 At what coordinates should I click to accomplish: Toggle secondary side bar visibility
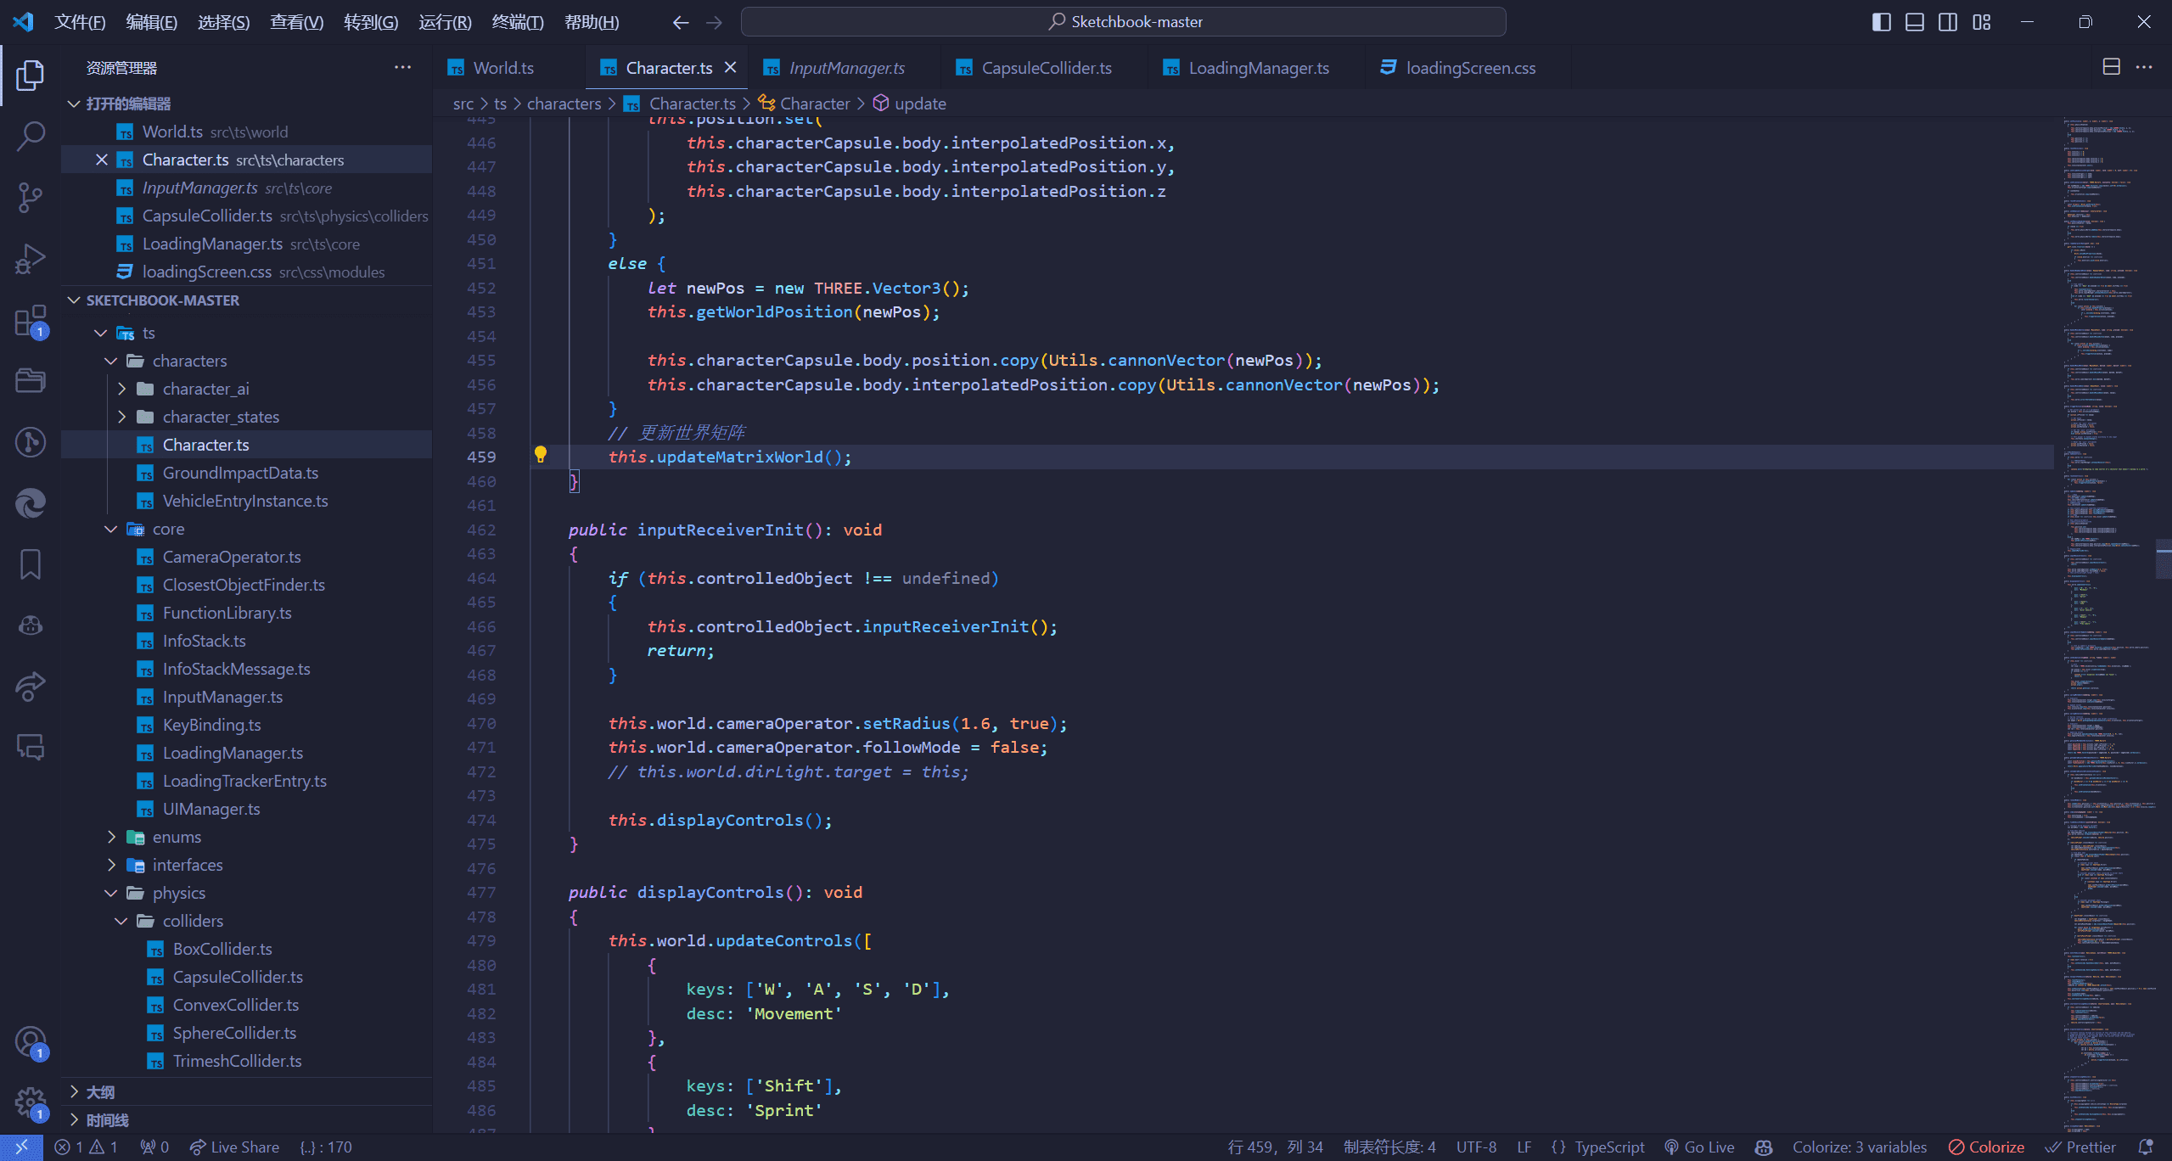click(x=1948, y=22)
